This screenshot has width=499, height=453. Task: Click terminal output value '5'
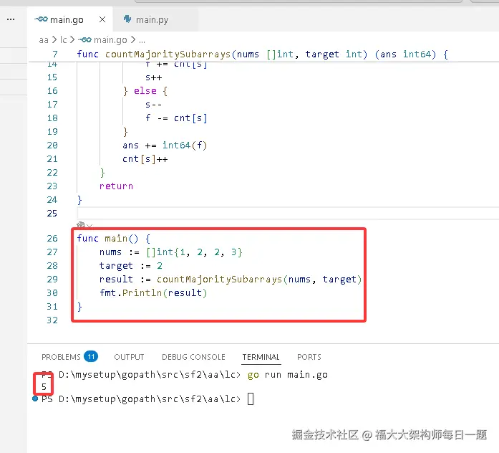click(44, 387)
